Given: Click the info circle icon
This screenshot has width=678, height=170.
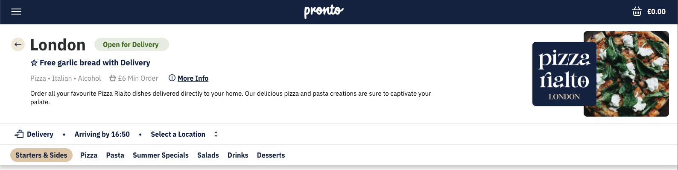Looking at the screenshot, I should 172,78.
